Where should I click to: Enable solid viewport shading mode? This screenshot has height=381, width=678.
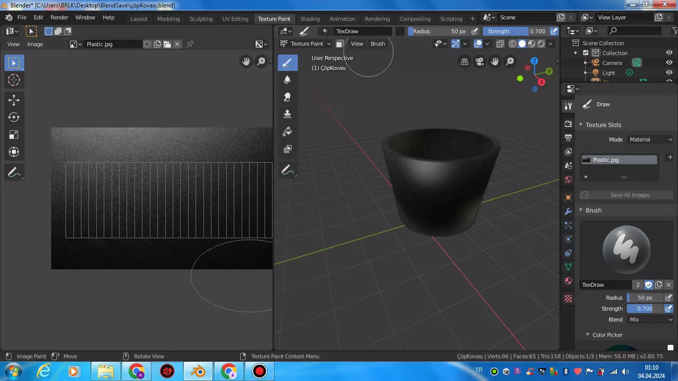coord(522,44)
